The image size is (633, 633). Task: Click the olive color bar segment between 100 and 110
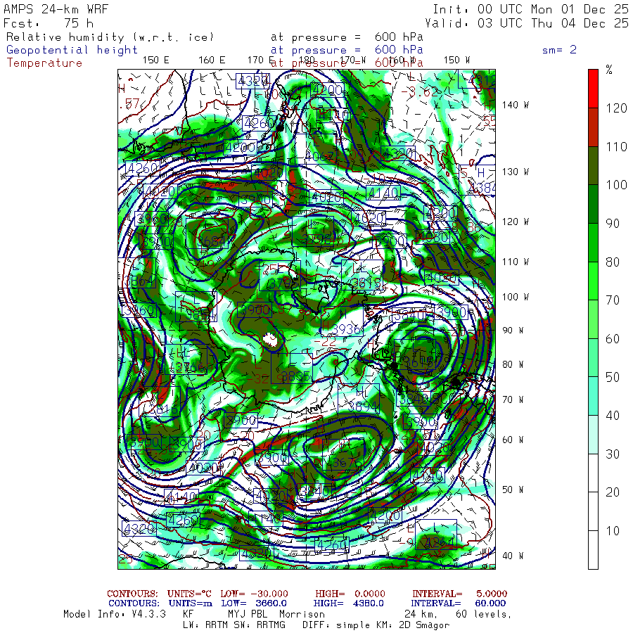[593, 165]
